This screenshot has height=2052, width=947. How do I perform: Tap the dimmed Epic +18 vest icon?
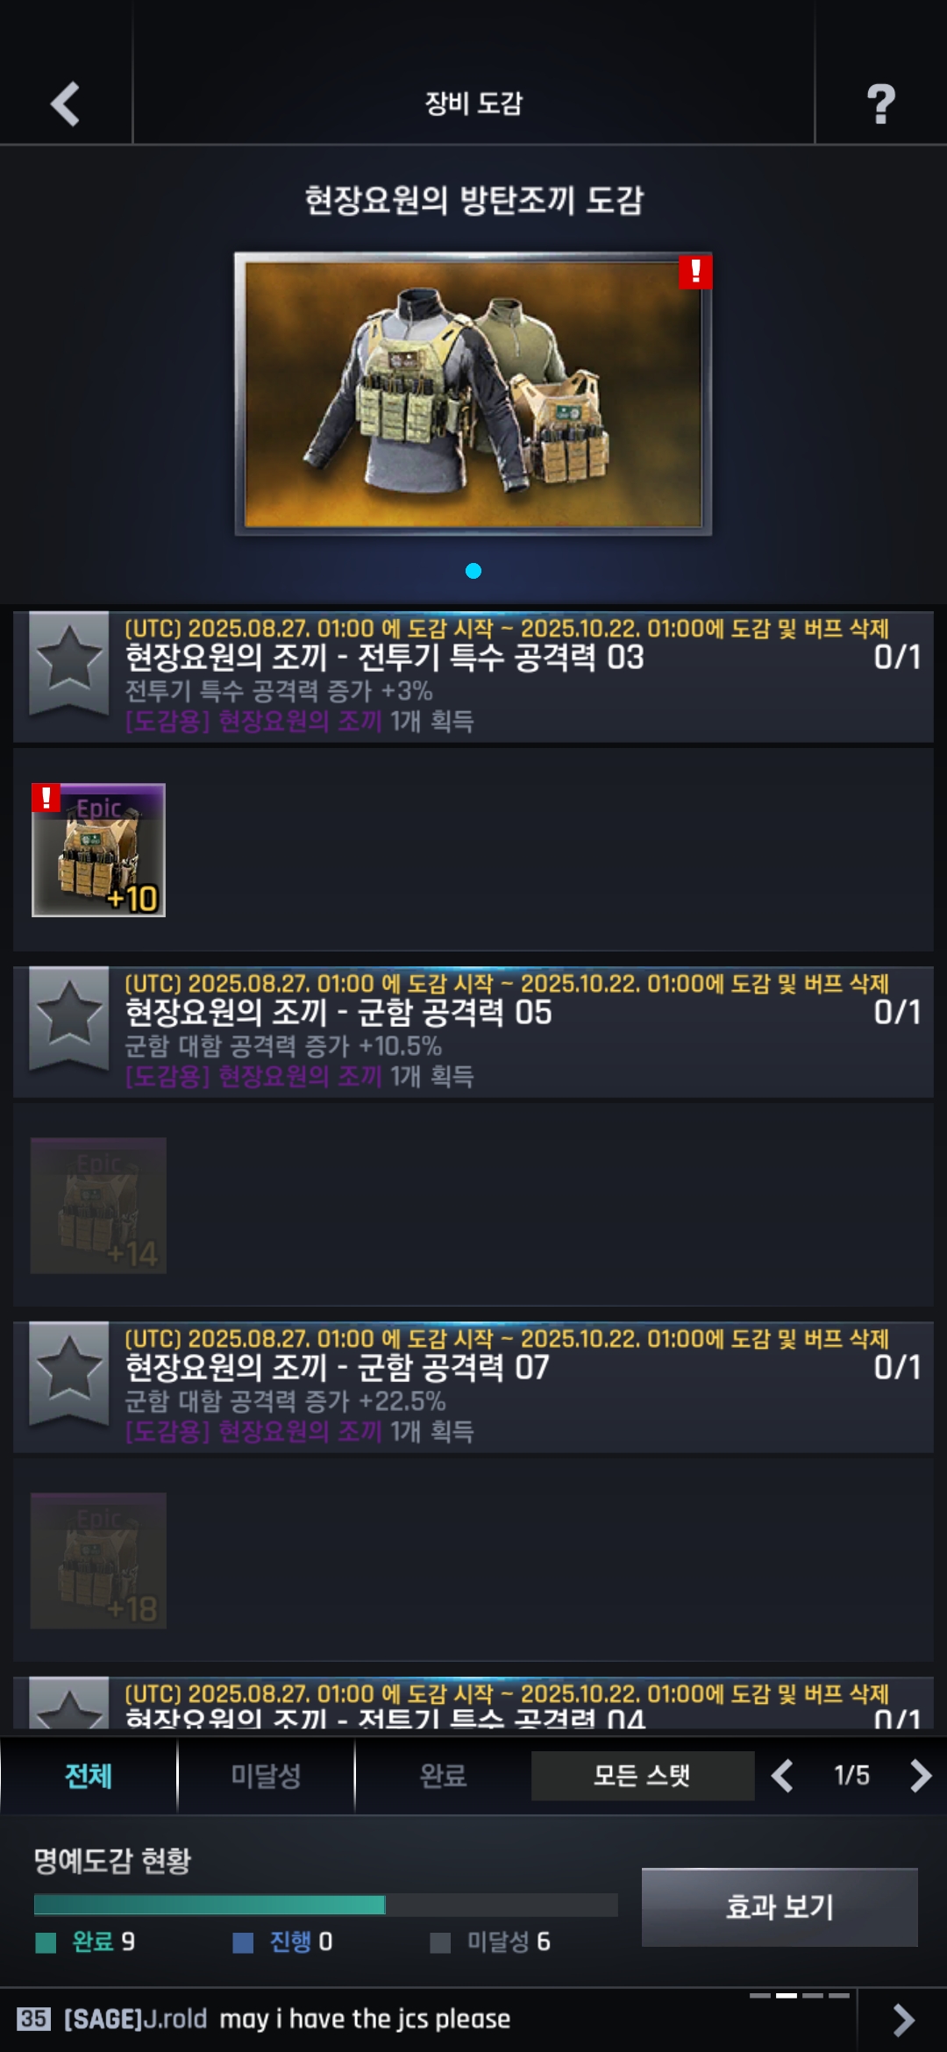click(x=98, y=1560)
